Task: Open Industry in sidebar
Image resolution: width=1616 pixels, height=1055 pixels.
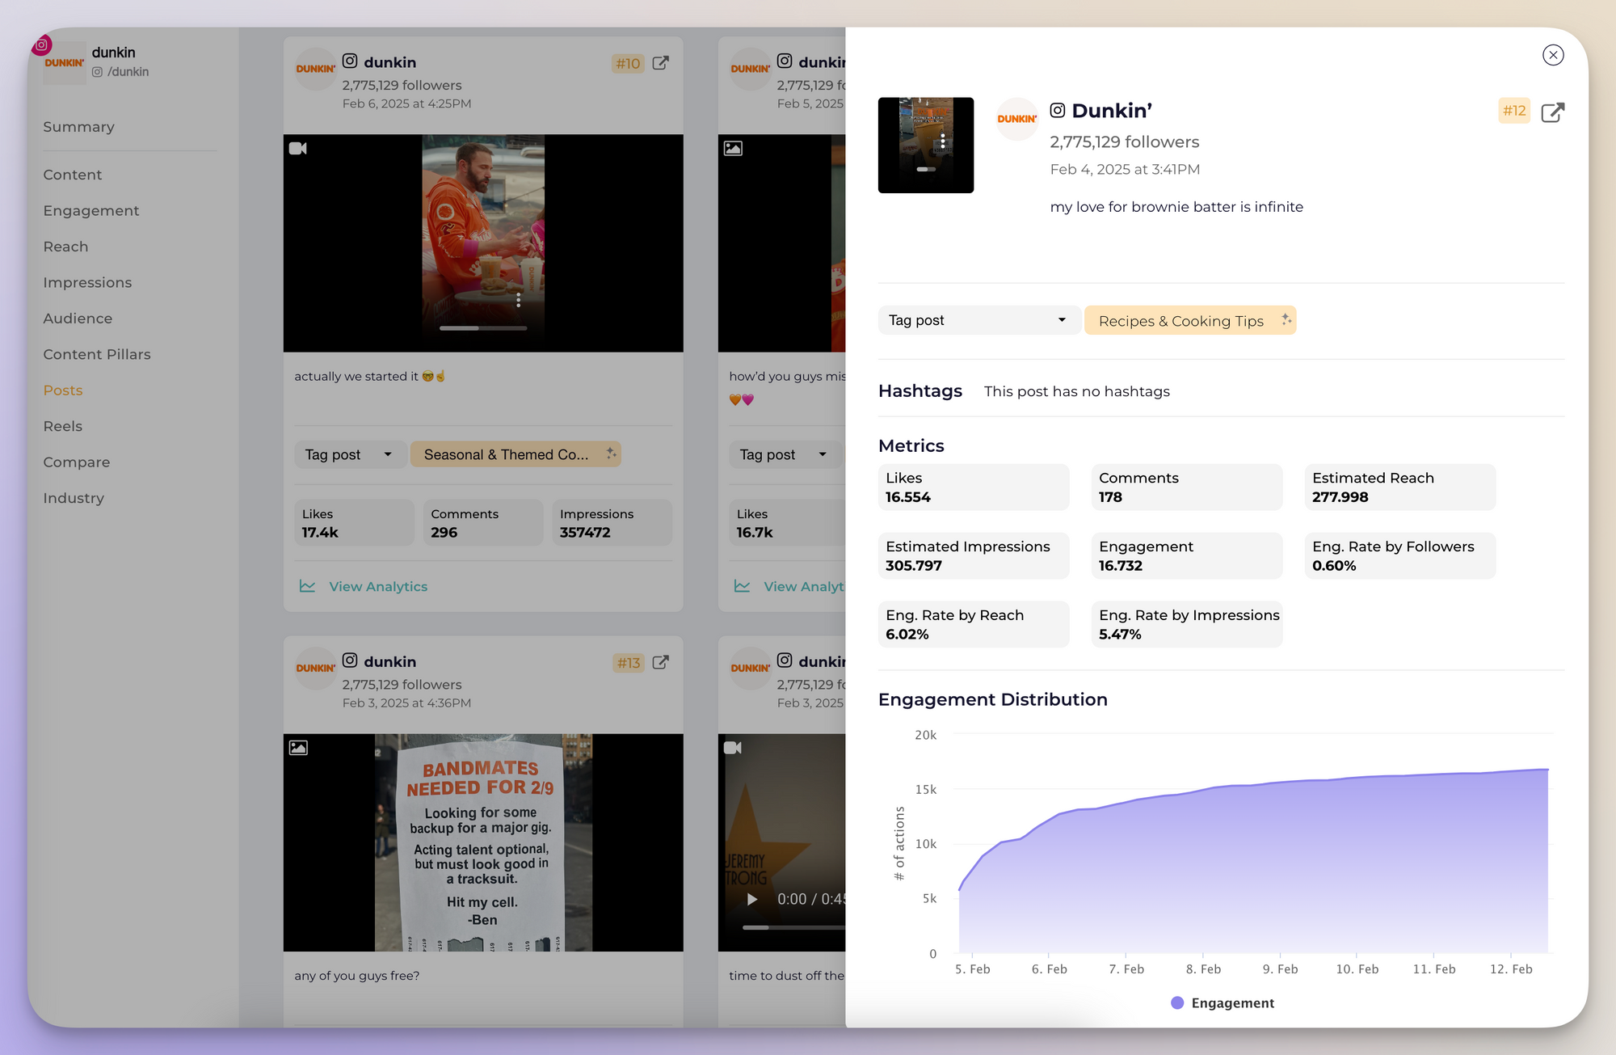Action: pos(74,498)
